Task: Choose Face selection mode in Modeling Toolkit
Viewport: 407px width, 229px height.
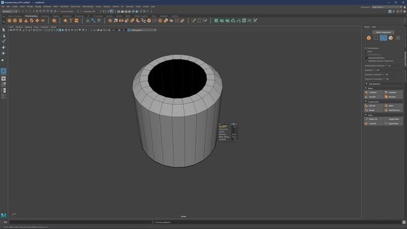Action: point(390,38)
